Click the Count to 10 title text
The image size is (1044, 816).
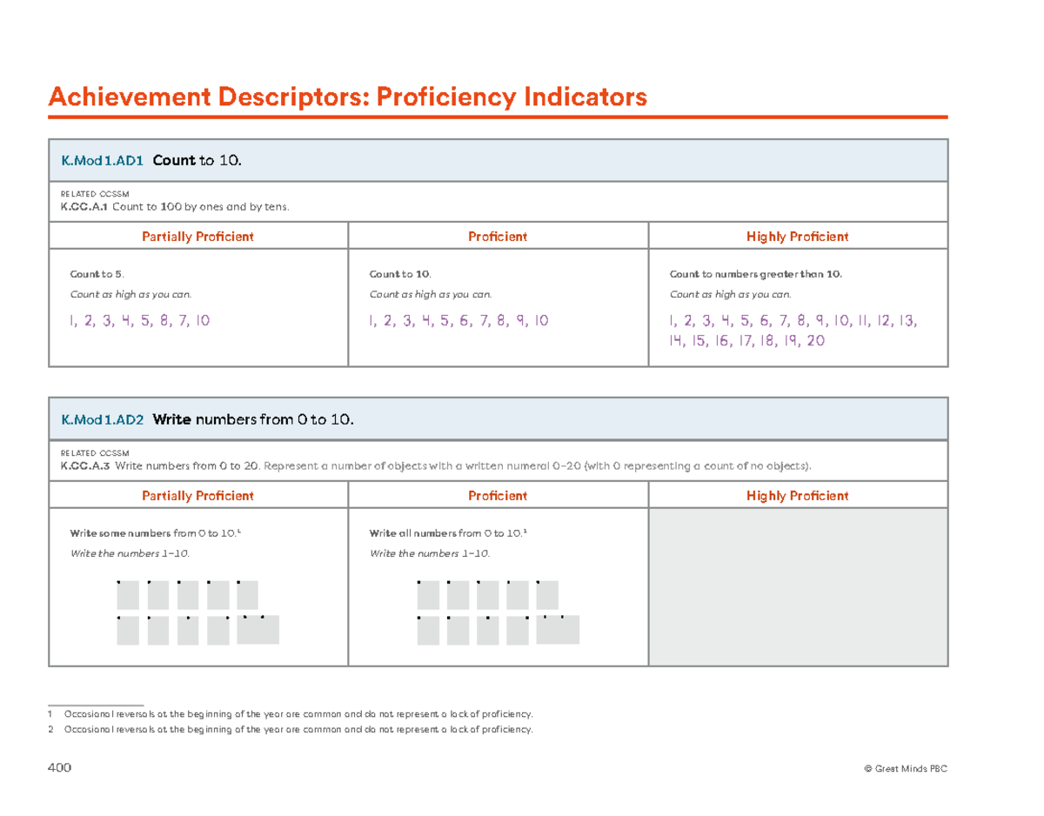point(197,160)
